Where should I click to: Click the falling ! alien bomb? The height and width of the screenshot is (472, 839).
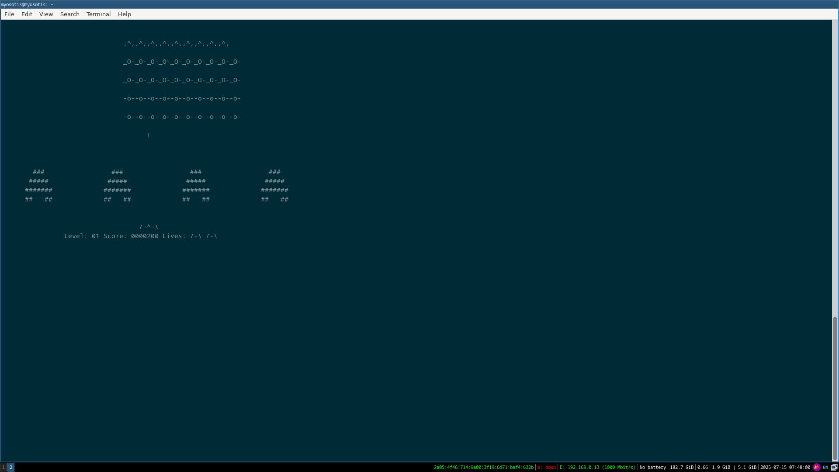tap(149, 135)
